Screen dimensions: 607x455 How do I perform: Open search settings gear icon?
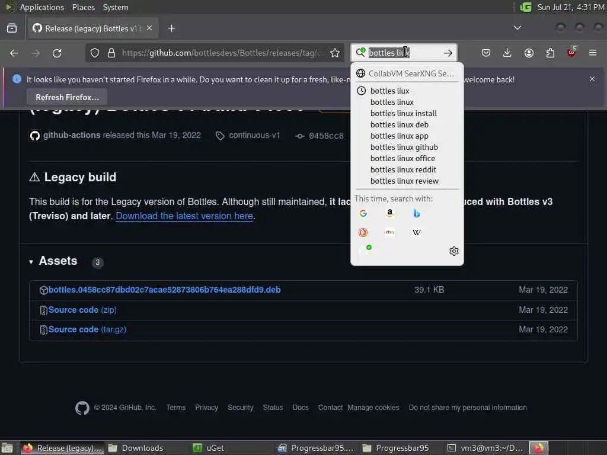point(454,251)
